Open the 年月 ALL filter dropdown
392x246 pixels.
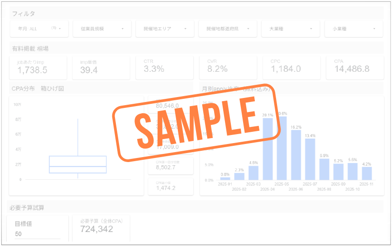[x=39, y=29]
